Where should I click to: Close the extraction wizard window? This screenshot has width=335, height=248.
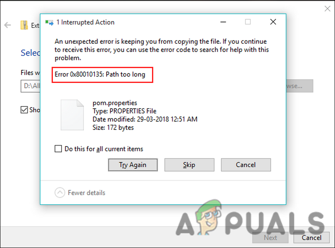[x=327, y=9]
